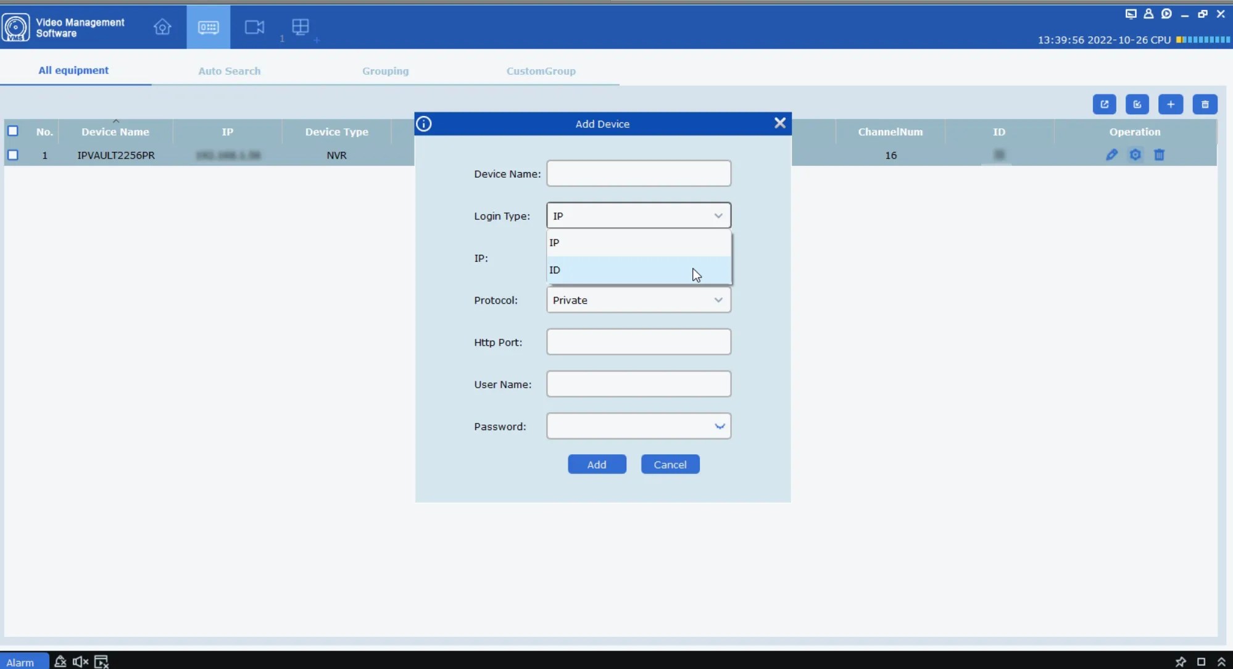Viewport: 1233px width, 669px height.
Task: Switch to Auto Search tab
Action: 229,71
